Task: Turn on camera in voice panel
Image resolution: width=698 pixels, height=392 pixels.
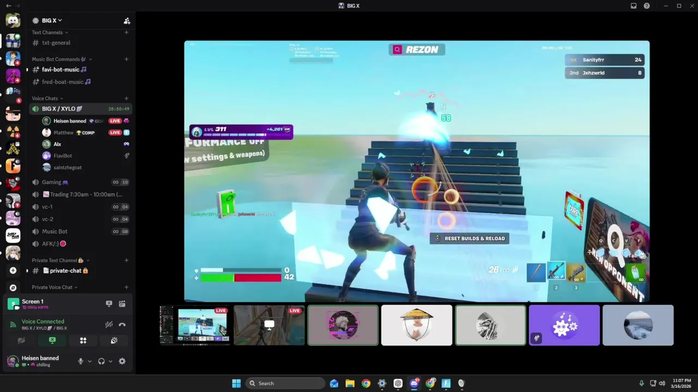Action: click(x=21, y=340)
